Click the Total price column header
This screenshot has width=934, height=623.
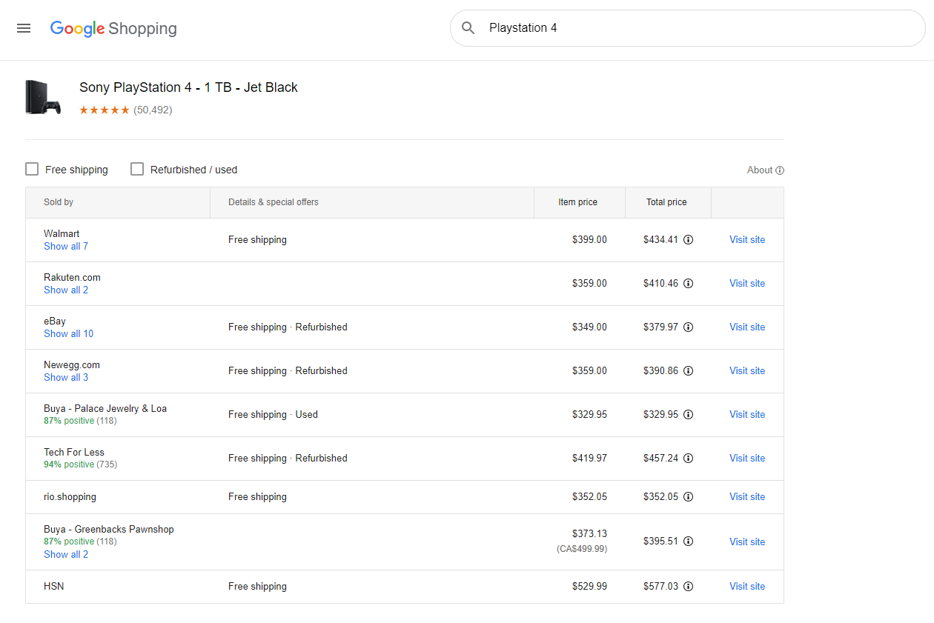point(666,202)
